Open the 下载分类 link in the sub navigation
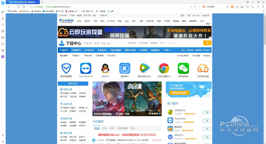The image size is (266, 144). click(x=87, y=55)
